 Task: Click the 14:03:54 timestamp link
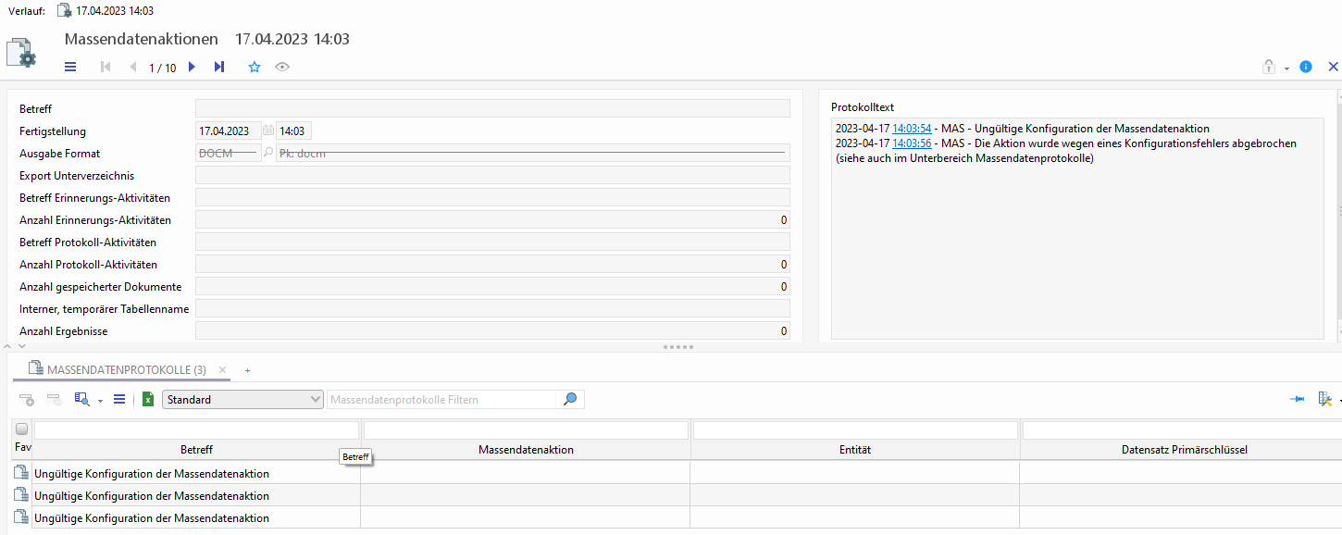tap(912, 129)
